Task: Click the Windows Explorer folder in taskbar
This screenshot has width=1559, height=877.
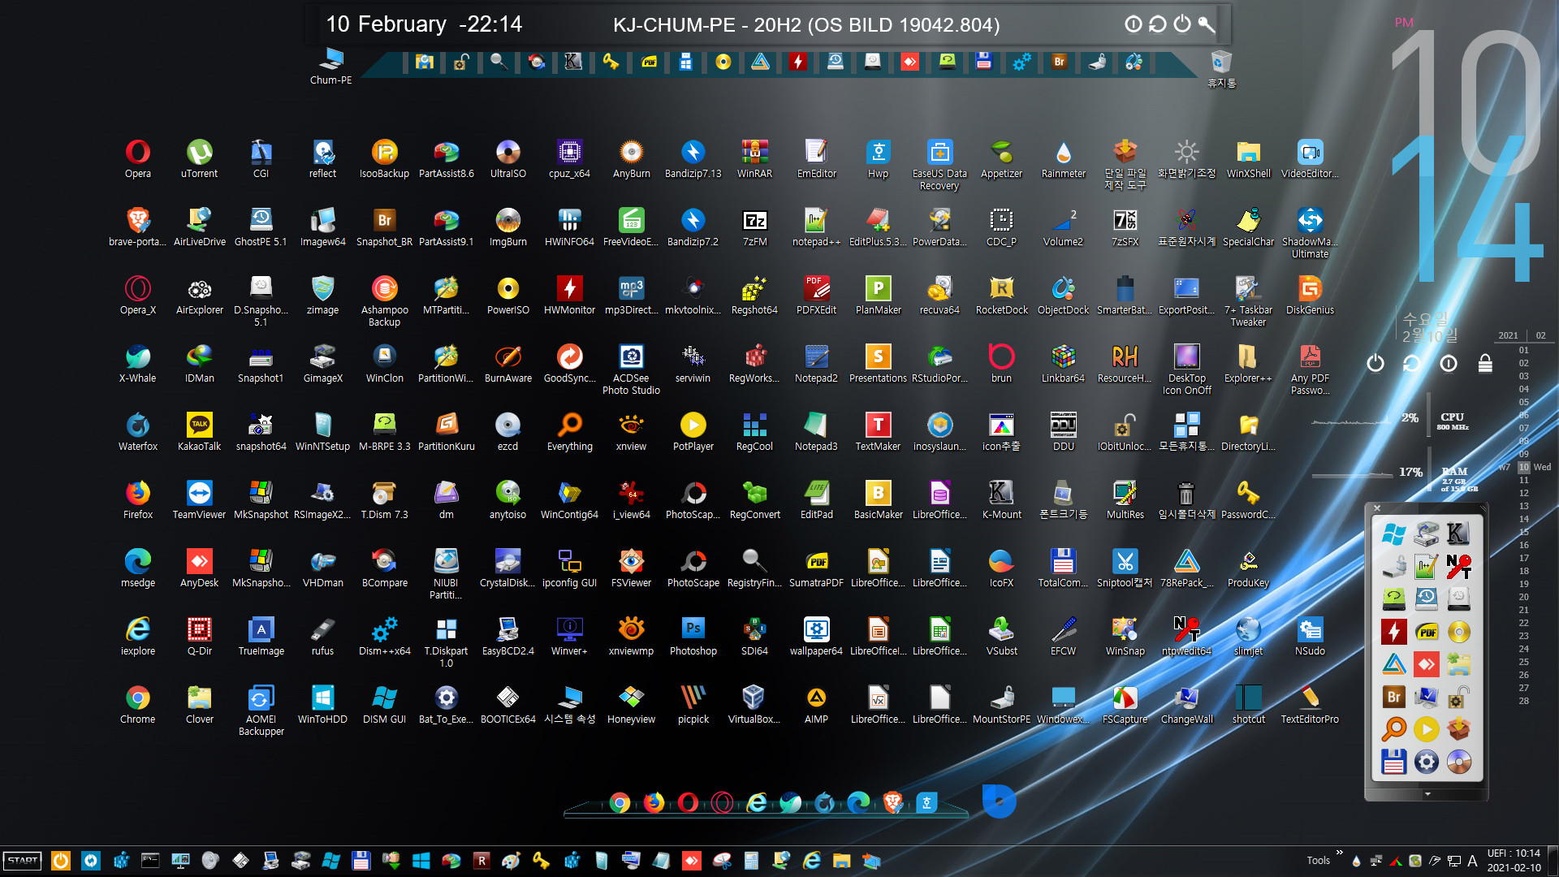Action: (841, 861)
